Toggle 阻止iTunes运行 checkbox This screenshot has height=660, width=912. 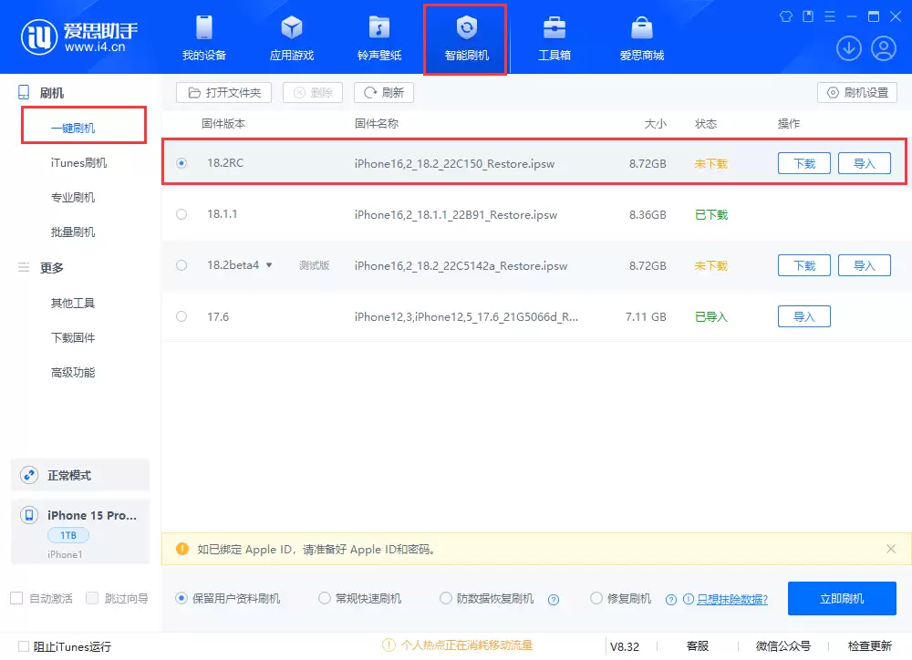point(24,646)
